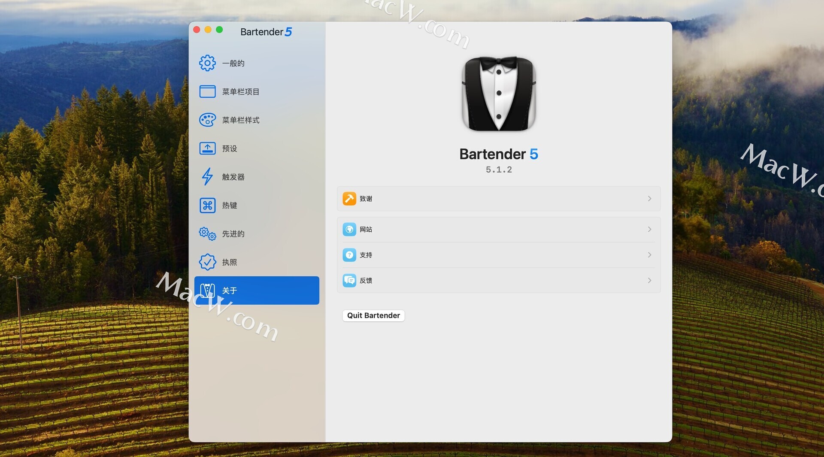Click the lightning bolt Triggers icon
This screenshot has height=457, width=824.
[x=207, y=177]
